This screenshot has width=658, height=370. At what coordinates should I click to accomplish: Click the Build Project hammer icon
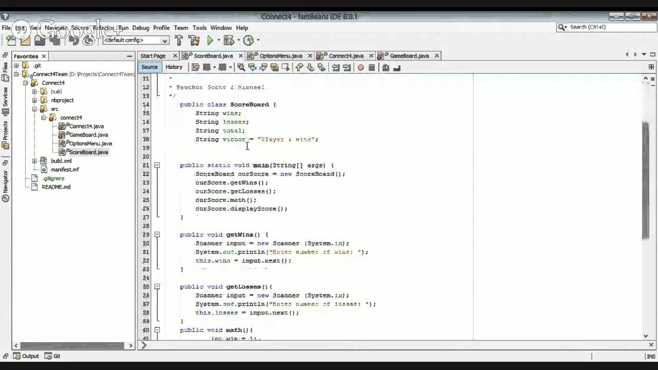178,40
